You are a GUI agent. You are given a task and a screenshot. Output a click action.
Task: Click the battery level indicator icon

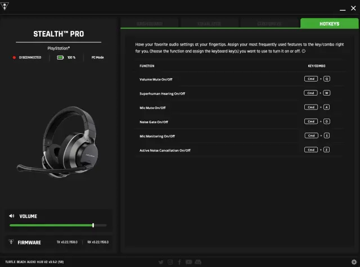pos(60,57)
